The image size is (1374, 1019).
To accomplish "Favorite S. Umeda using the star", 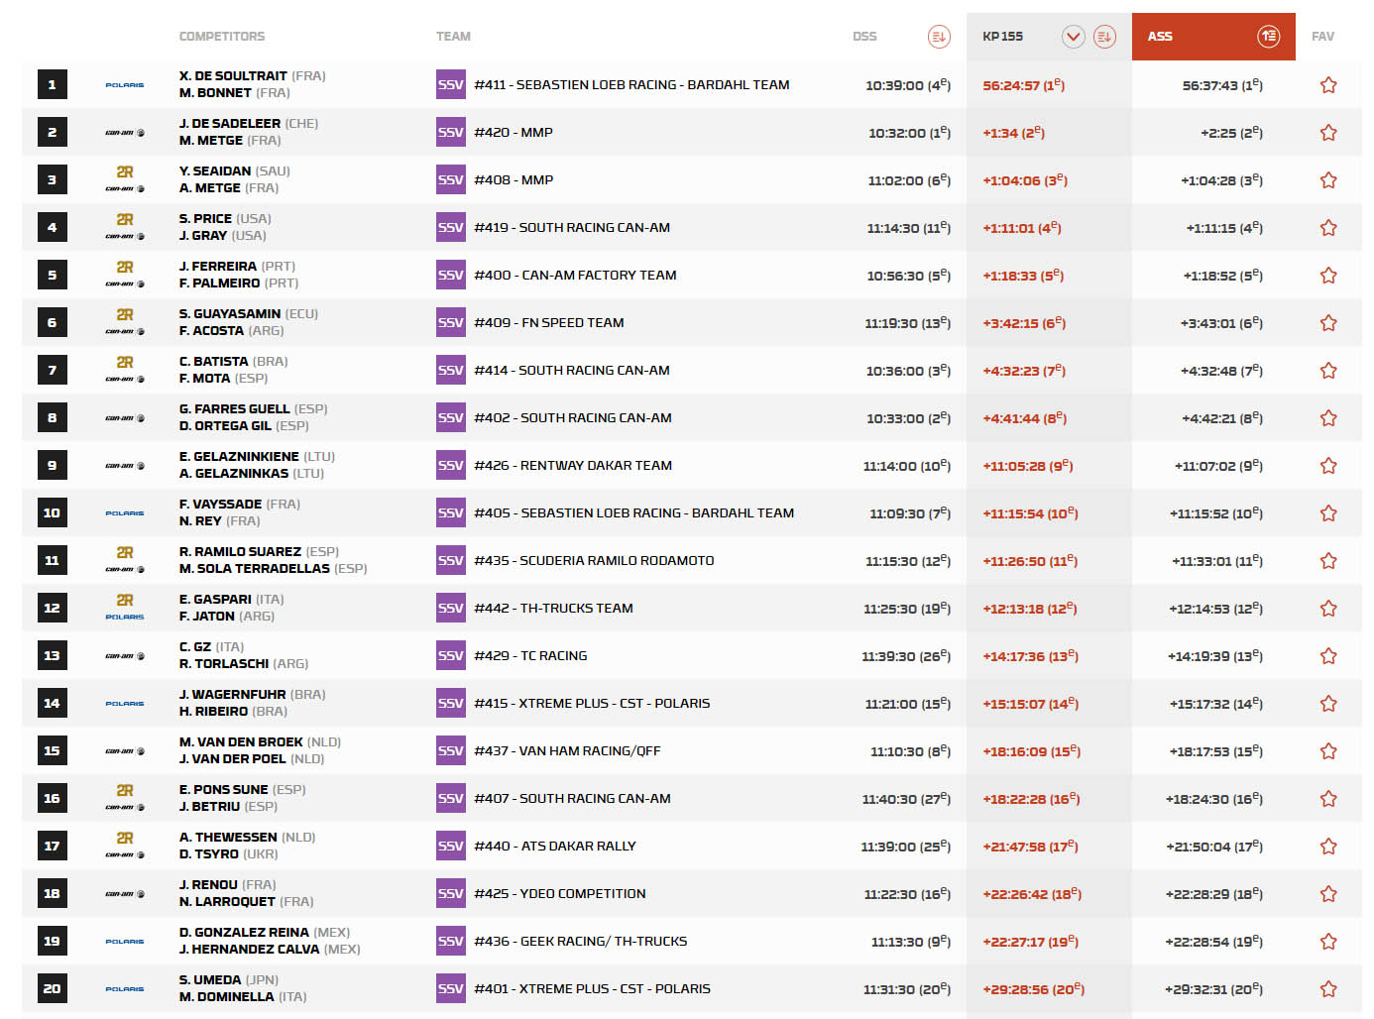I will 1328,989.
